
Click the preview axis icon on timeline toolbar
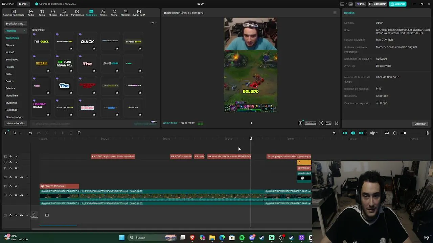pyautogui.click(x=387, y=133)
